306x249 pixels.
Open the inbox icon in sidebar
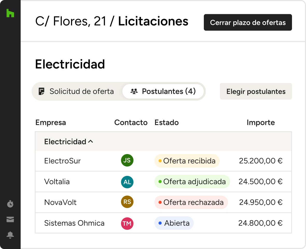coord(10,220)
